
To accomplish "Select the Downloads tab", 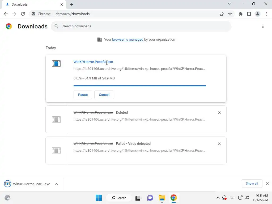I will pyautogui.click(x=34, y=5).
